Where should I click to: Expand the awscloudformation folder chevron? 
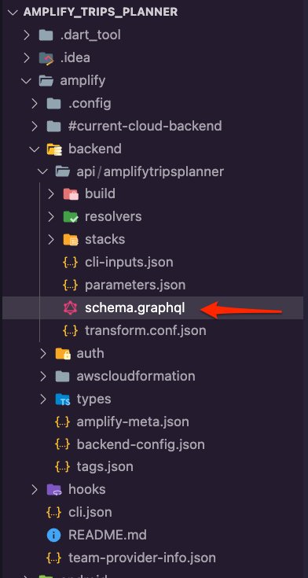(x=43, y=377)
